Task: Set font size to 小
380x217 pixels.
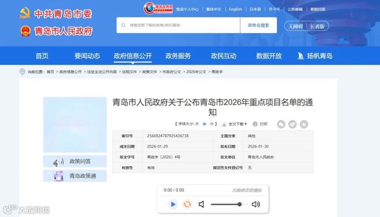Action: pos(212,124)
